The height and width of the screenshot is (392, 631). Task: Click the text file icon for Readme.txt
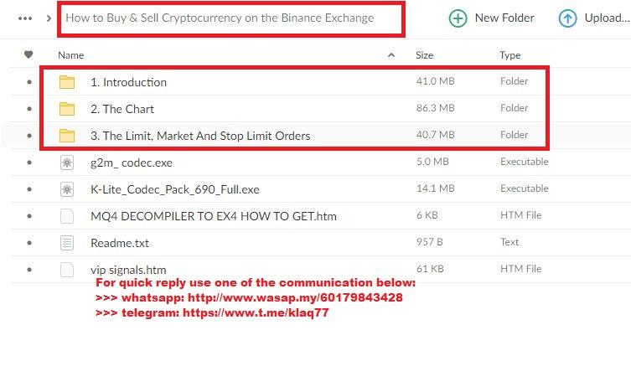coord(67,243)
